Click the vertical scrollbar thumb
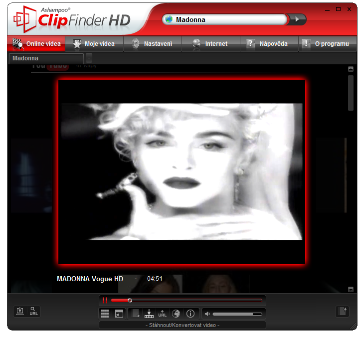The width and height of the screenshot is (364, 339). coord(351,93)
